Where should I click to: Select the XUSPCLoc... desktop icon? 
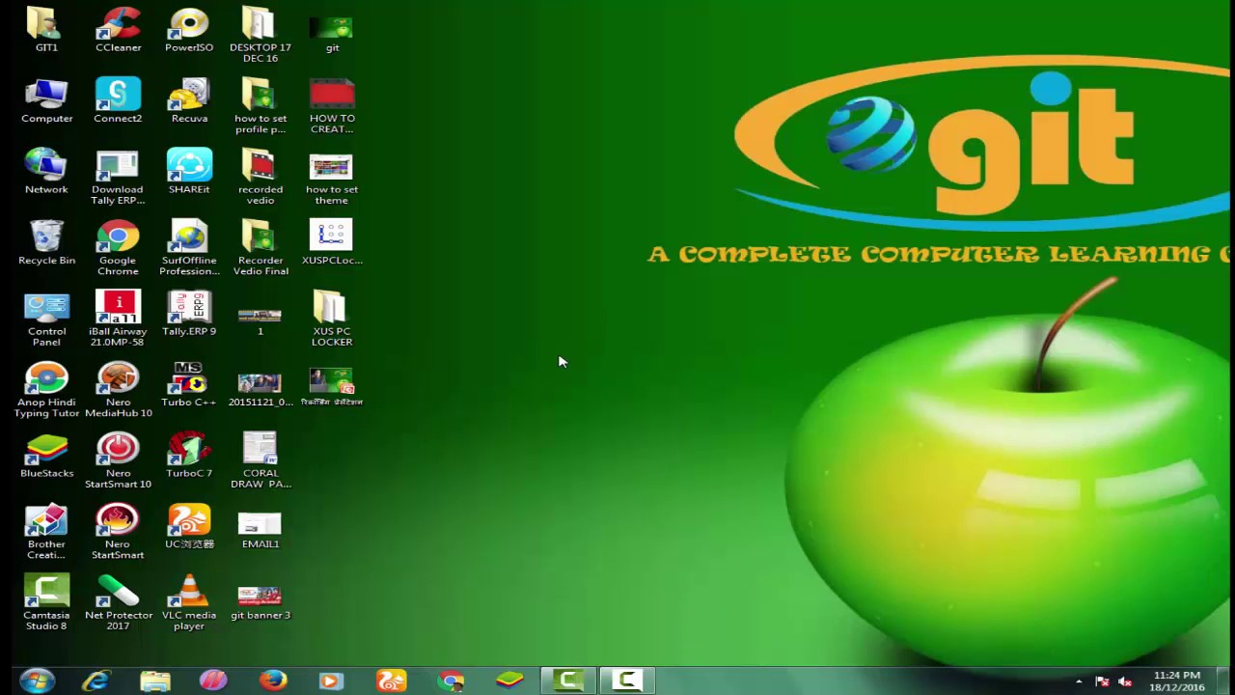pos(332,243)
